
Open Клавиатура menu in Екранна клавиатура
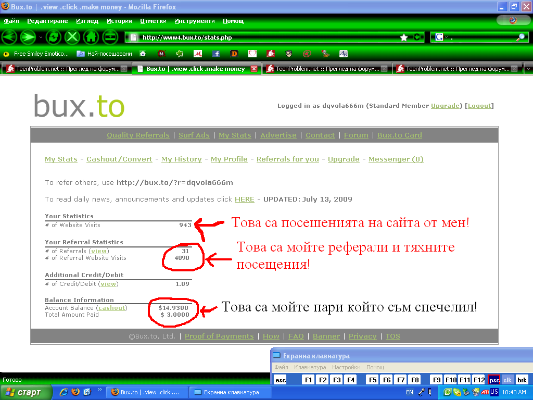tap(310, 367)
